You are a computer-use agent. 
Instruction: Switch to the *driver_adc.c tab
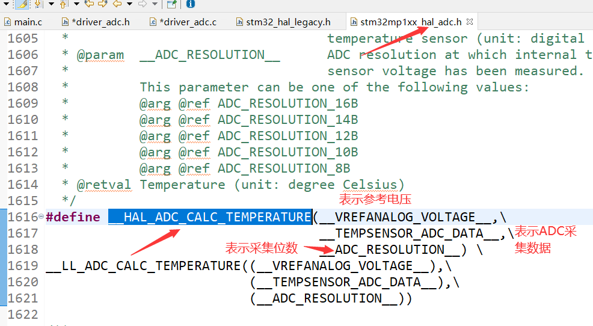tap(183, 22)
